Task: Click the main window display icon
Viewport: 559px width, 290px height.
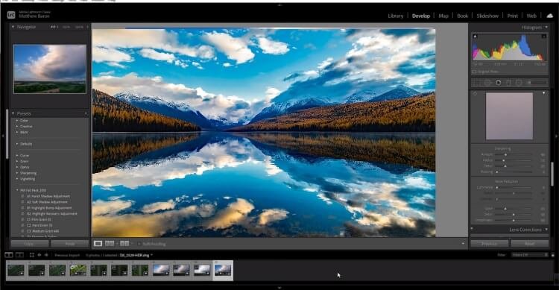Action: 8,255
